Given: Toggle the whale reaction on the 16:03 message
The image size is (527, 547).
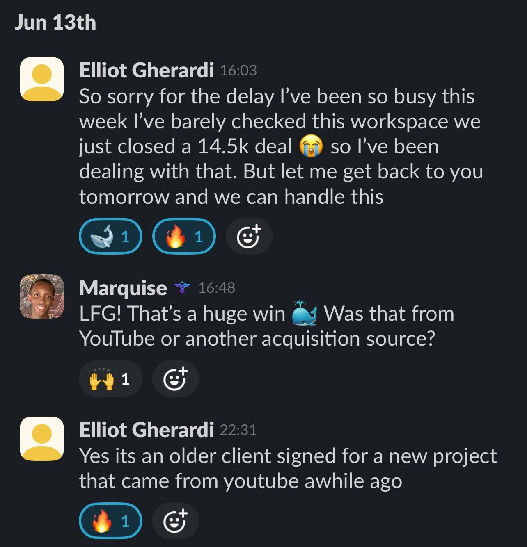Looking at the screenshot, I should pyautogui.click(x=110, y=236).
